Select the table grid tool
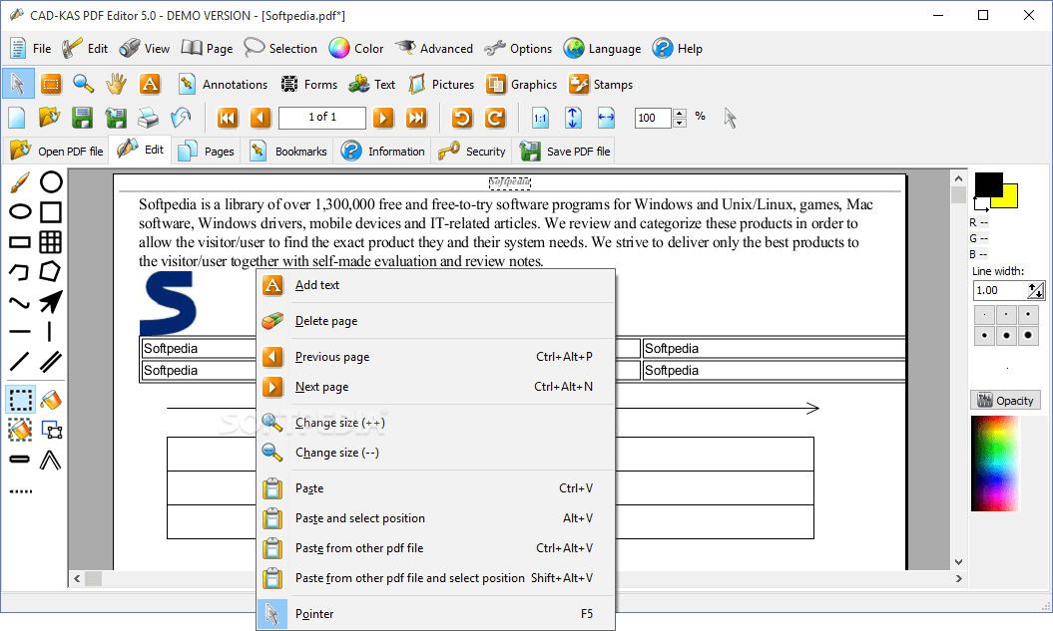Viewport: 1053px width, 631px height. (x=51, y=242)
